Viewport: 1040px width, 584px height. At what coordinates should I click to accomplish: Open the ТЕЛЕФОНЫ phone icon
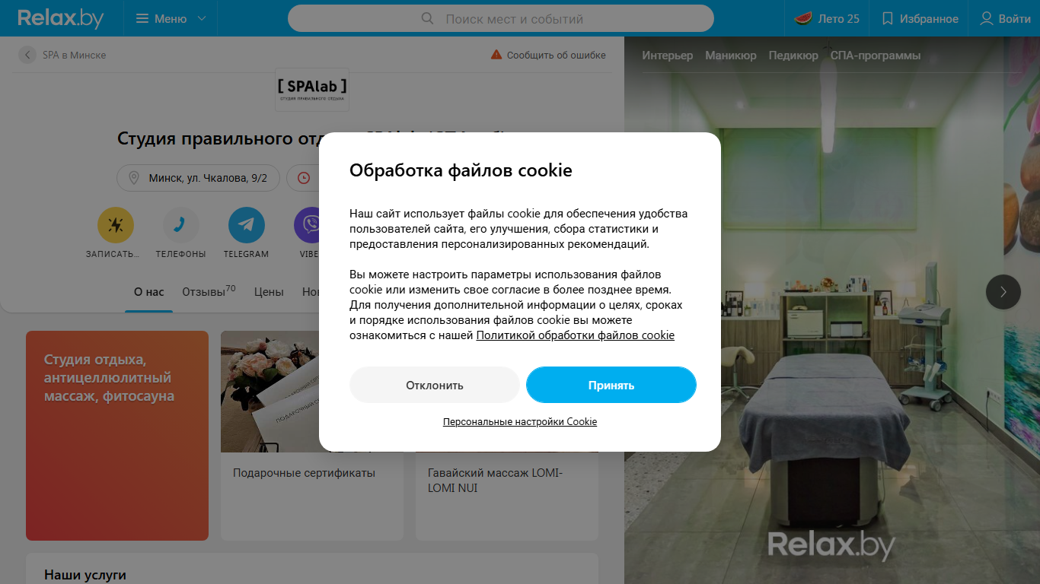point(181,225)
